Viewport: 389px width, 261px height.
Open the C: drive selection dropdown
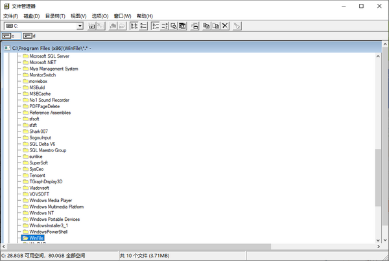pos(80,26)
